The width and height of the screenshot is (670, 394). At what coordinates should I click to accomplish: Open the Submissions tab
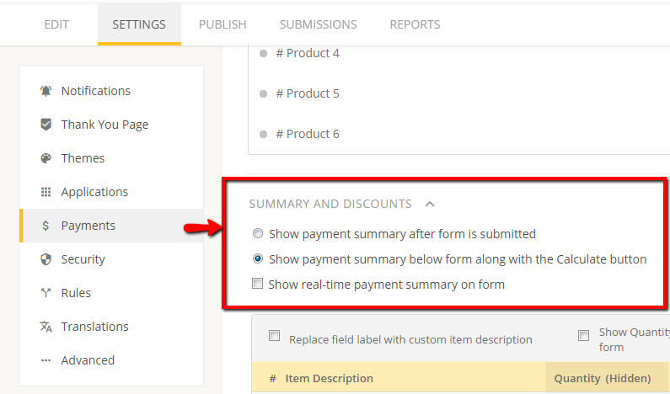(x=318, y=24)
